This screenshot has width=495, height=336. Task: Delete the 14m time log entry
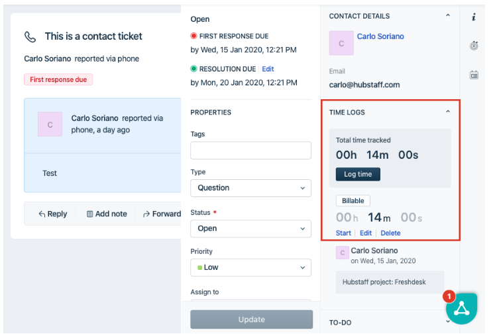tap(390, 233)
